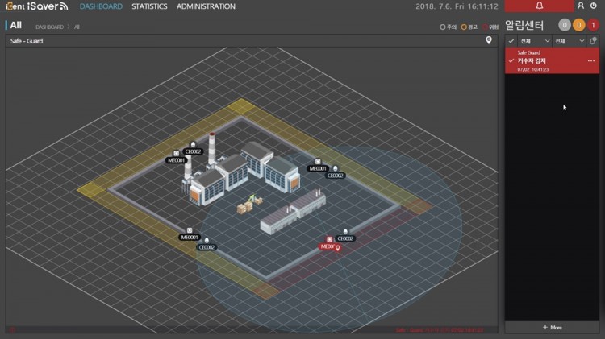Select the CE0002 label beside the red sensor
This screenshot has height=339, width=605.
(x=345, y=238)
